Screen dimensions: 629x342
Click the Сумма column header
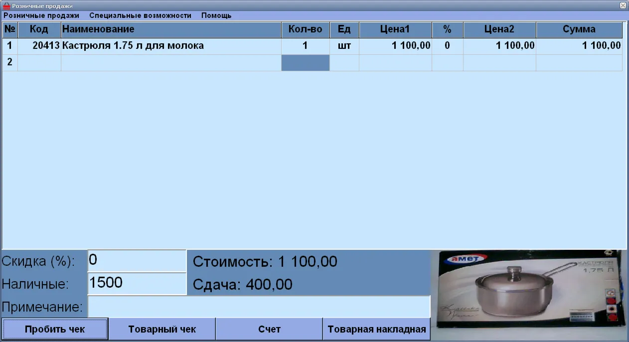click(579, 29)
